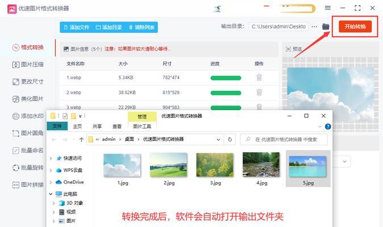383x227 pixels.
Task: Open quick access toolbar customize dropdown
Action: click(x=80, y=116)
